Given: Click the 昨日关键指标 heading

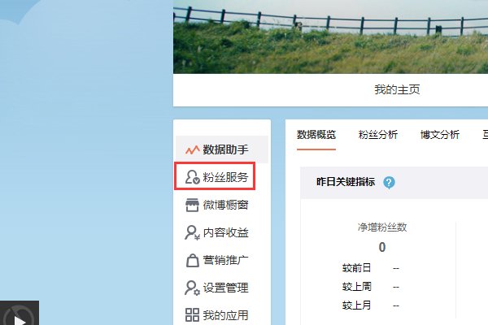Looking at the screenshot, I should coord(346,182).
